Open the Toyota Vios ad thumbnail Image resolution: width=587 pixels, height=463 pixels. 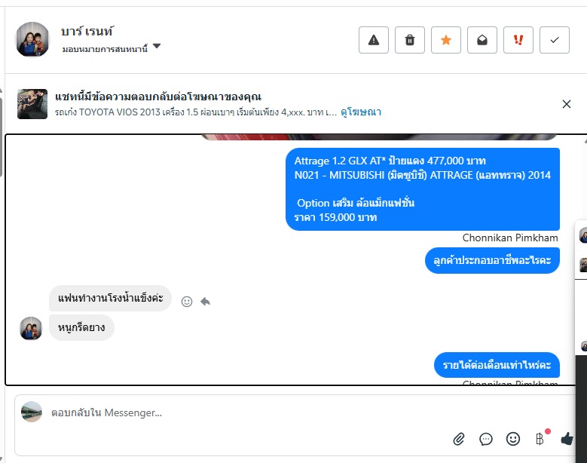[x=32, y=104]
